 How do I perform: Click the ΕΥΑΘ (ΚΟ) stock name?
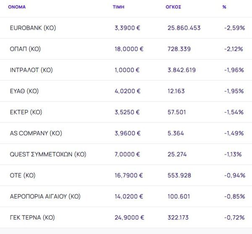26,91
